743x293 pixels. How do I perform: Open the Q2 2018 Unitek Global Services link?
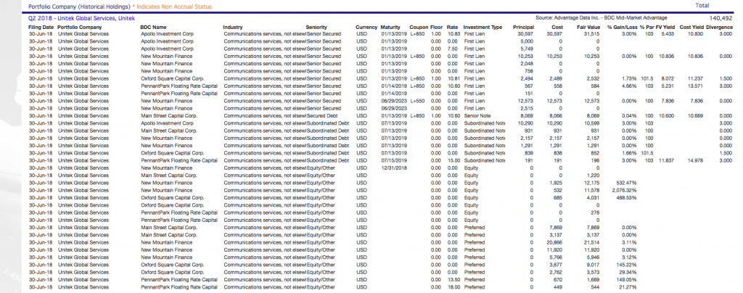point(81,18)
